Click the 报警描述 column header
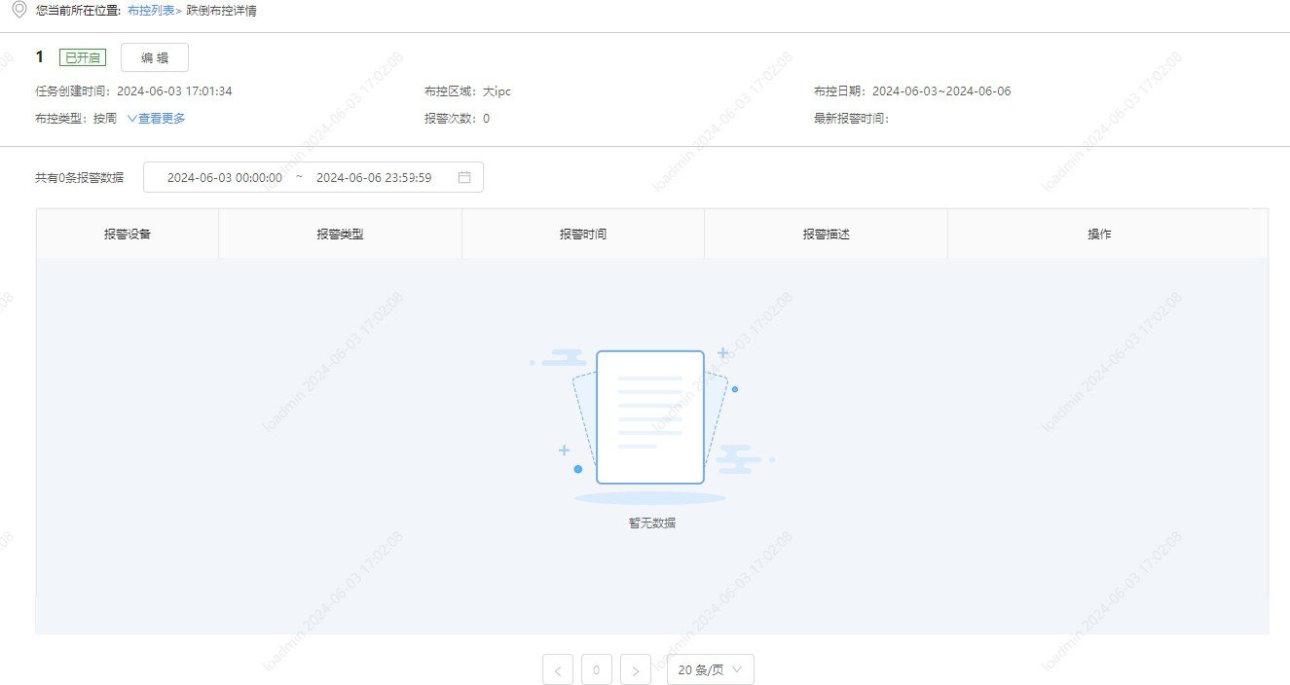 [x=827, y=234]
